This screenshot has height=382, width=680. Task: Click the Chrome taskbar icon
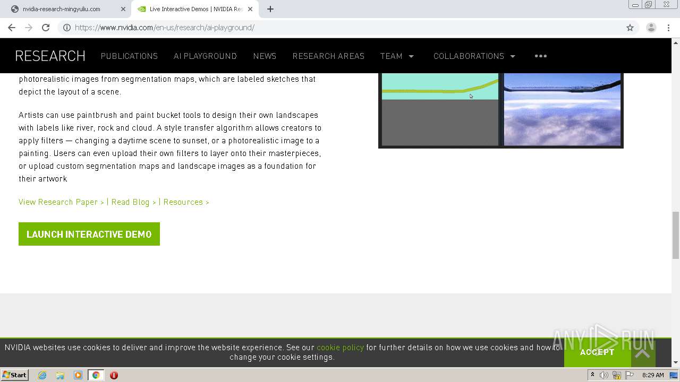click(96, 375)
